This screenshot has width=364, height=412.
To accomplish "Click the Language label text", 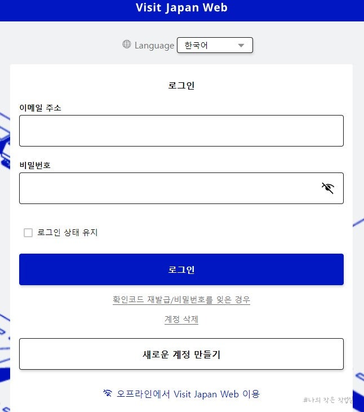I will 154,45.
